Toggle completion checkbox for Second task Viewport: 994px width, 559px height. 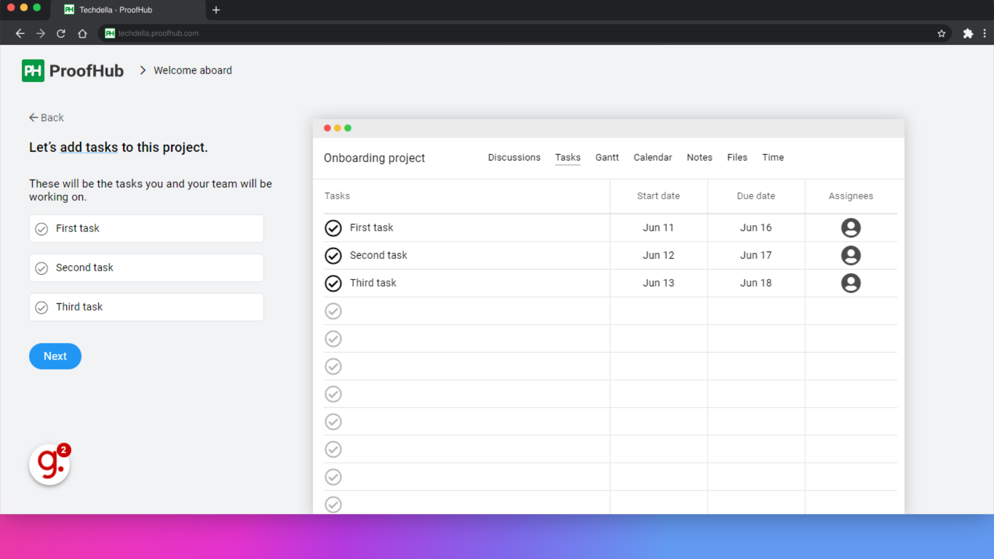click(41, 268)
